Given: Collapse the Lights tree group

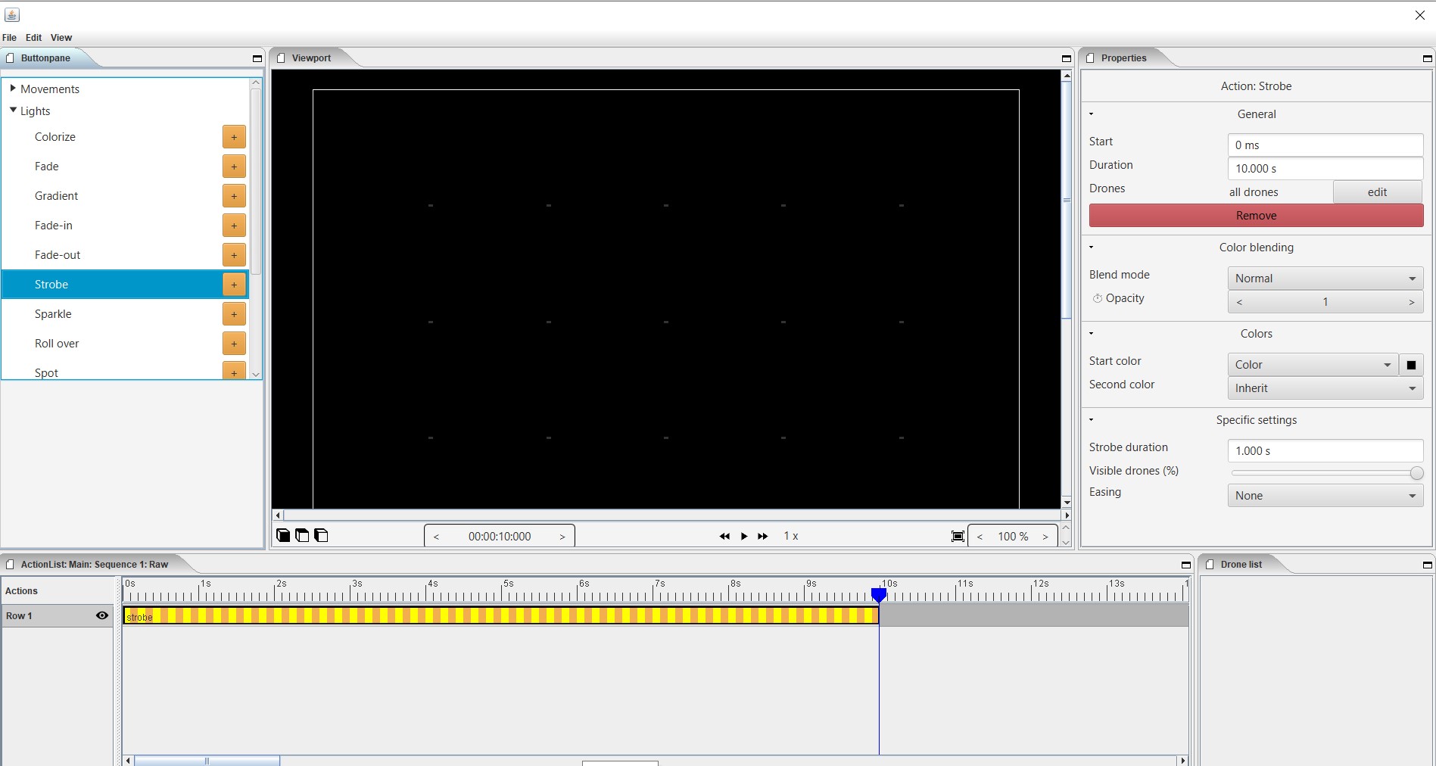Looking at the screenshot, I should (13, 111).
